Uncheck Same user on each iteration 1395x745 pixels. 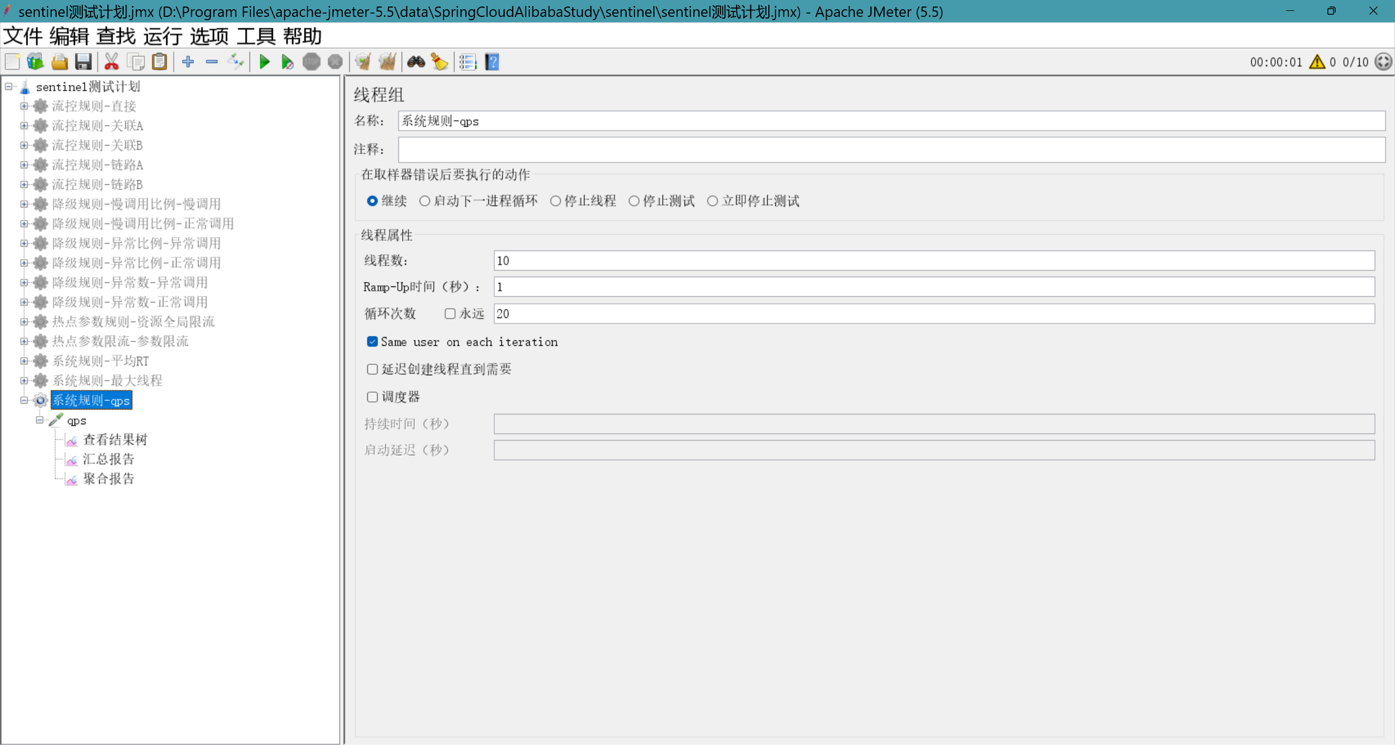(x=372, y=342)
